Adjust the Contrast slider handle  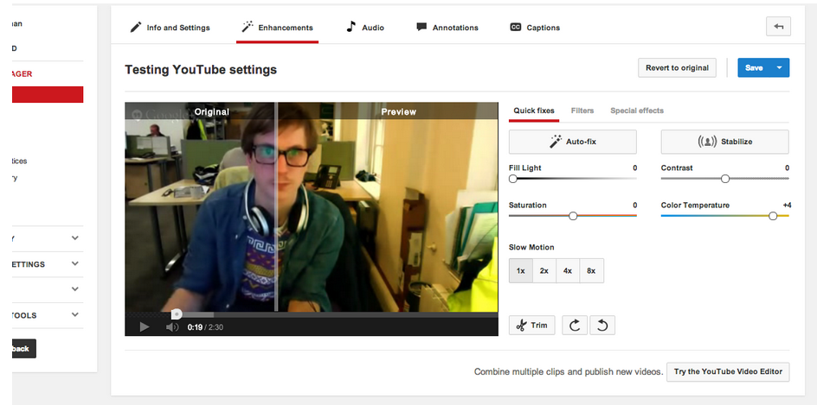724,179
